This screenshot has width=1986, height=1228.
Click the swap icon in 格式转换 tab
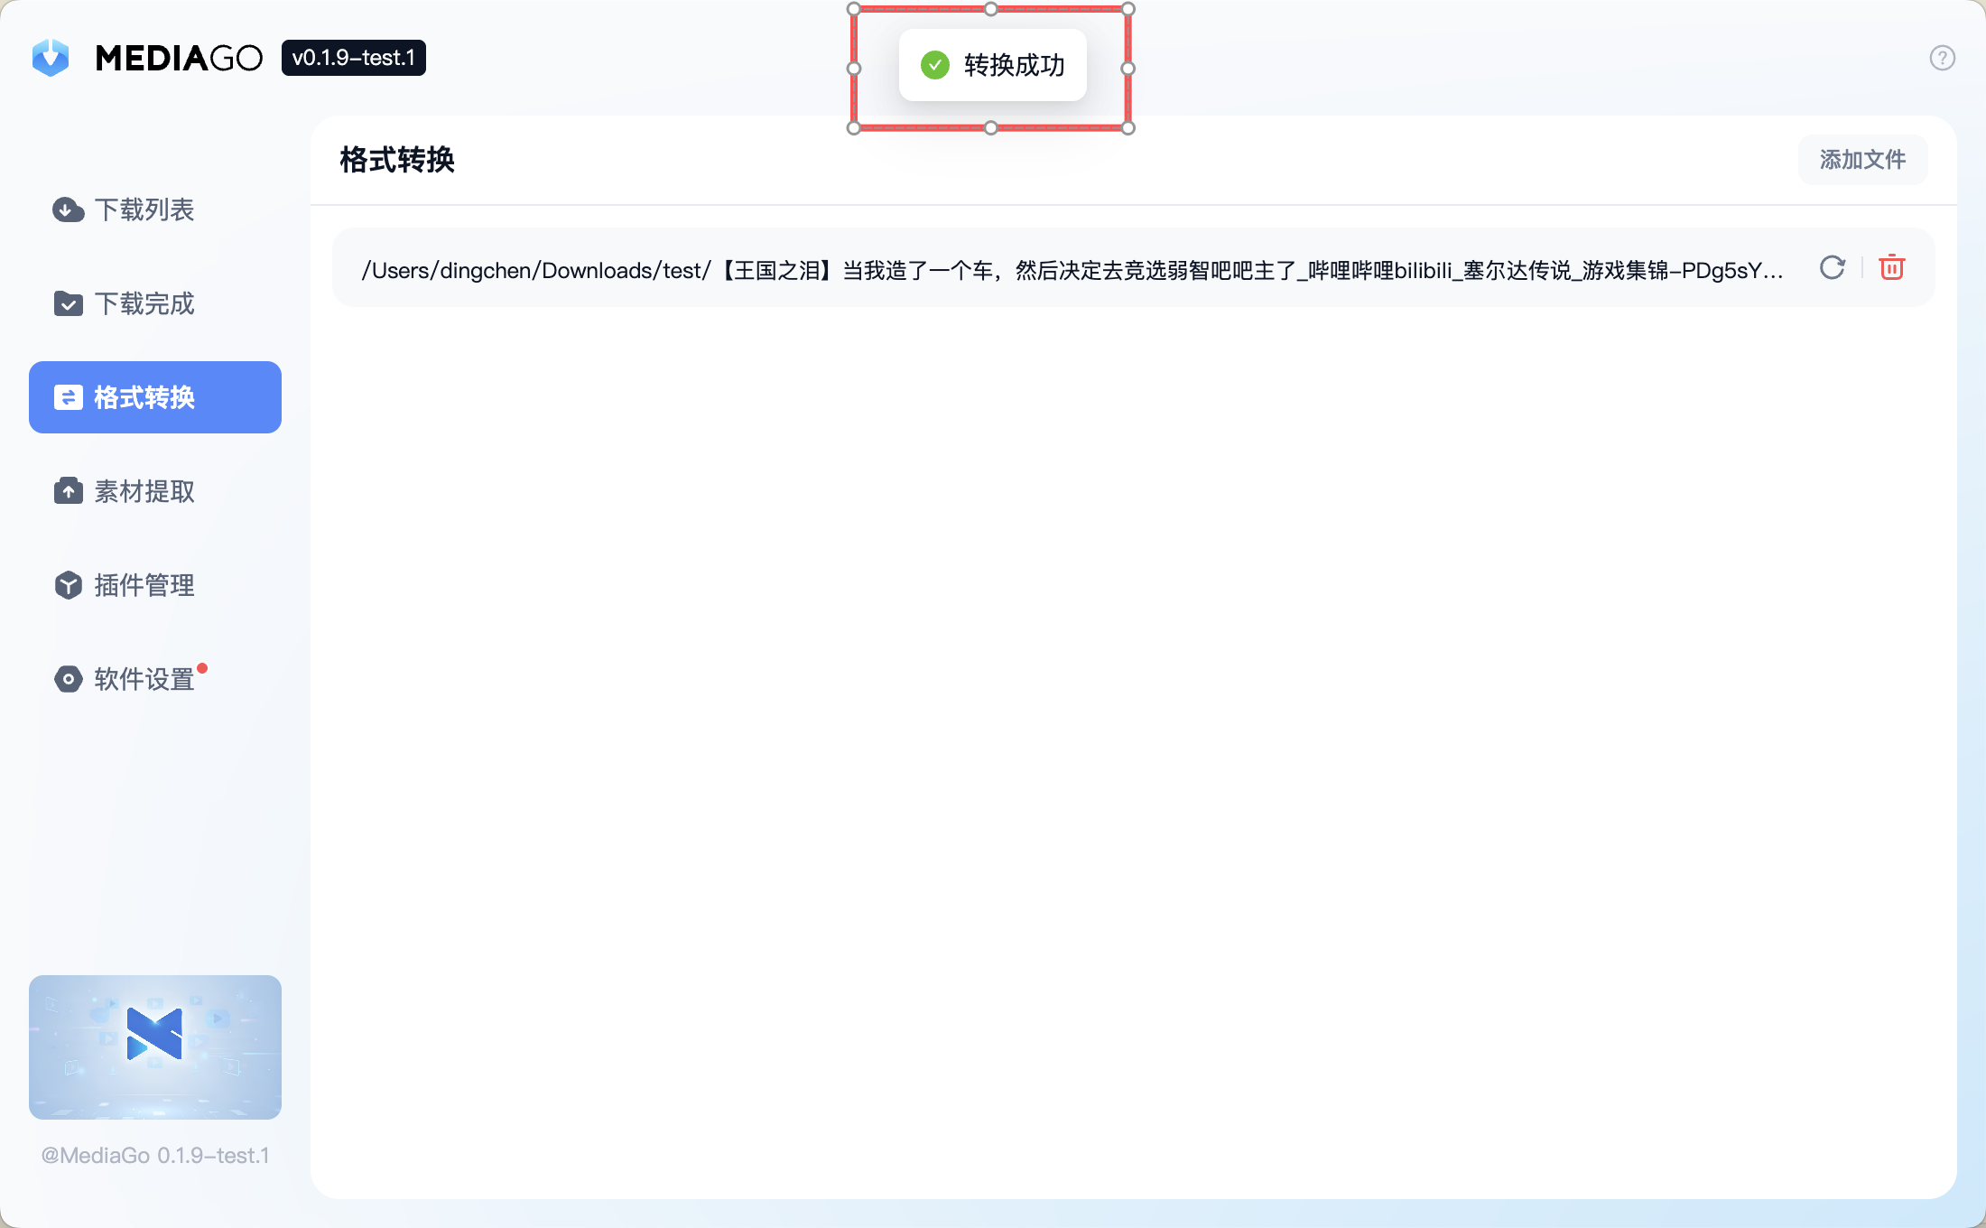pos(68,397)
